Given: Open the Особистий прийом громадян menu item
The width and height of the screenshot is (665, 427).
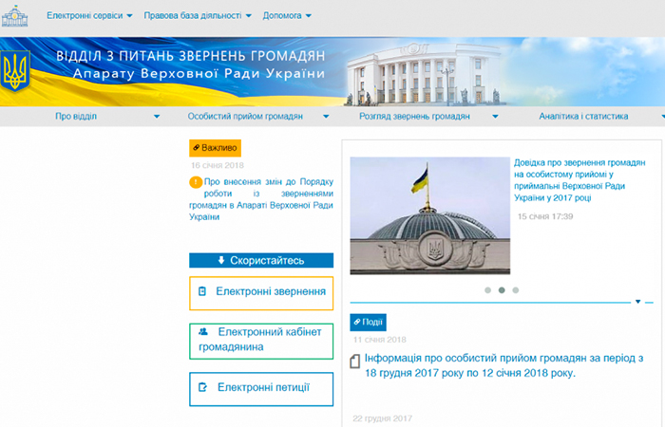Looking at the screenshot, I should [245, 116].
